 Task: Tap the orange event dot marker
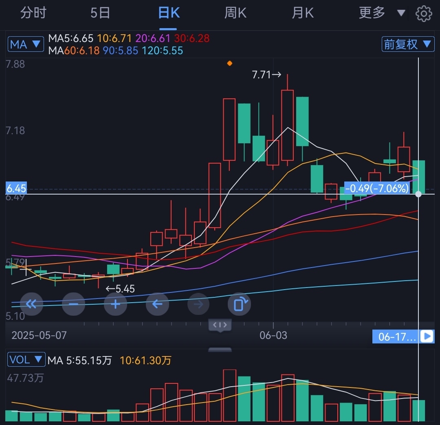[229, 64]
